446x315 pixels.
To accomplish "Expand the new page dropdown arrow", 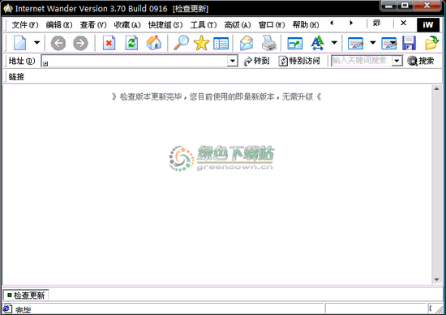I will point(37,43).
